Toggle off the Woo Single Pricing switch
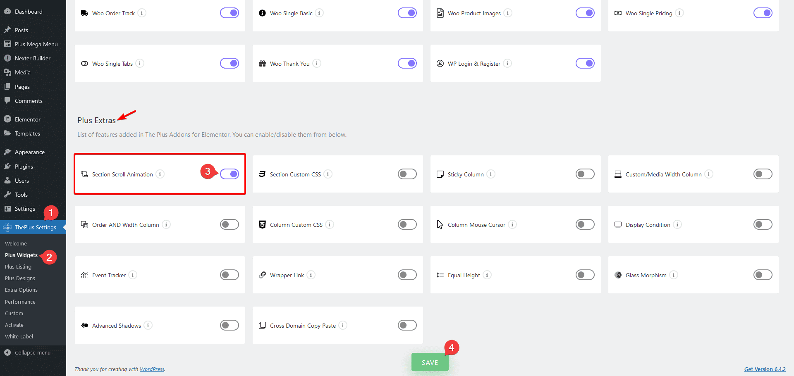 pyautogui.click(x=763, y=13)
